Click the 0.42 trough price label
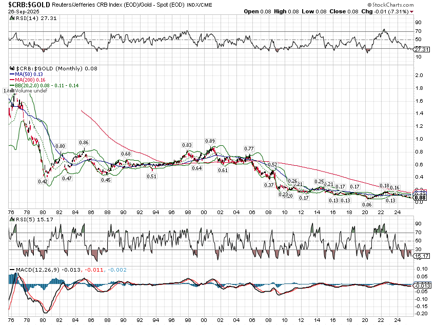Screen dimensions: 436x325 43,181
